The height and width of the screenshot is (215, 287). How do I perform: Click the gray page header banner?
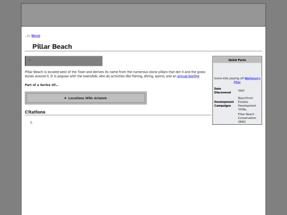coord(143,15)
